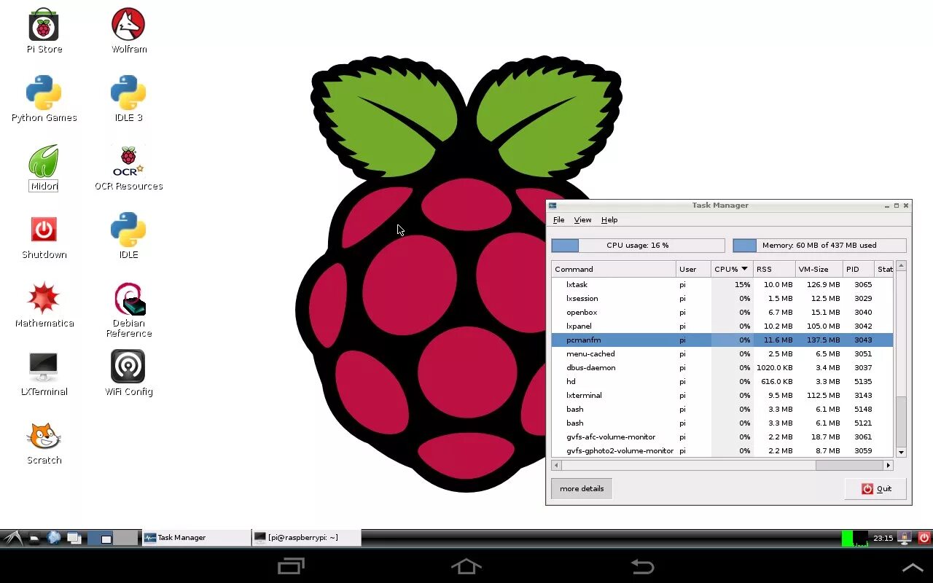The width and height of the screenshot is (933, 583).
Task: Click the horizontal scroll right arrow
Action: [x=888, y=465]
